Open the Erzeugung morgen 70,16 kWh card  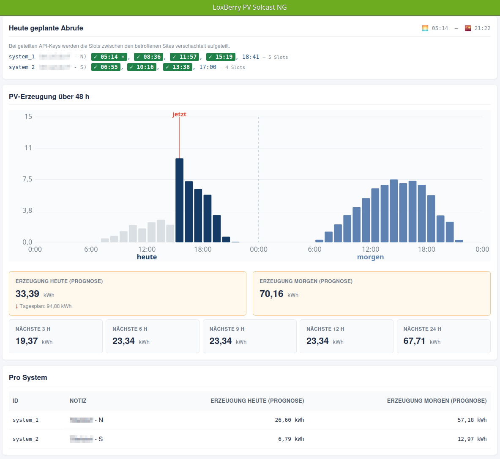pos(372,293)
